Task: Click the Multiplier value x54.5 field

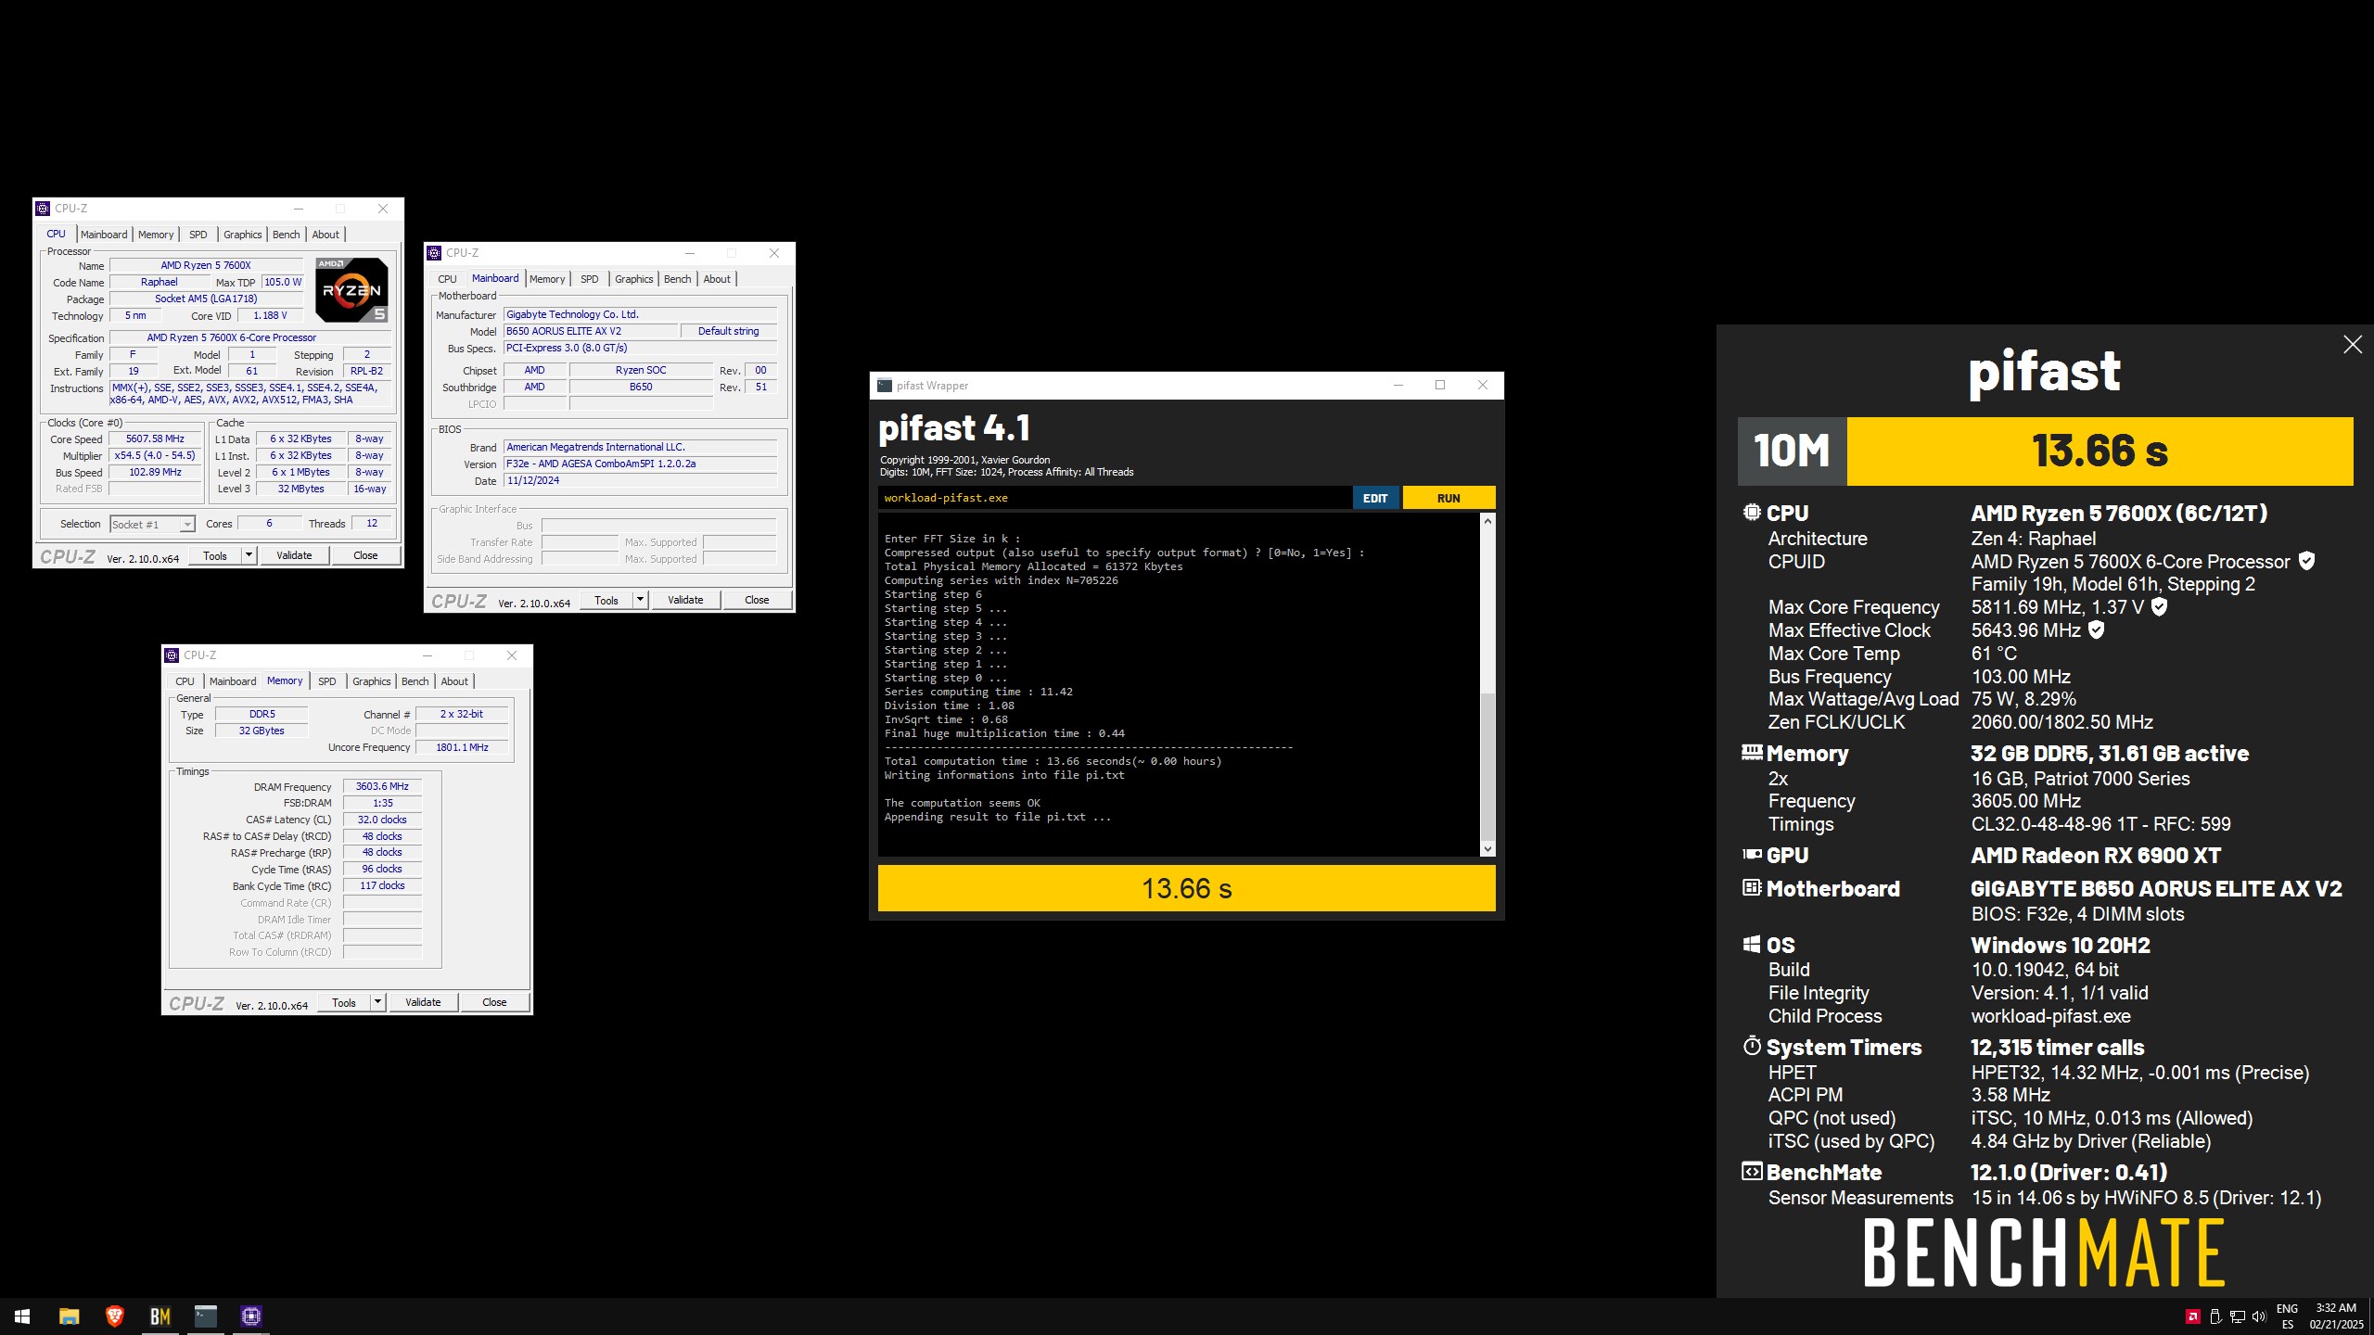Action: (x=155, y=456)
